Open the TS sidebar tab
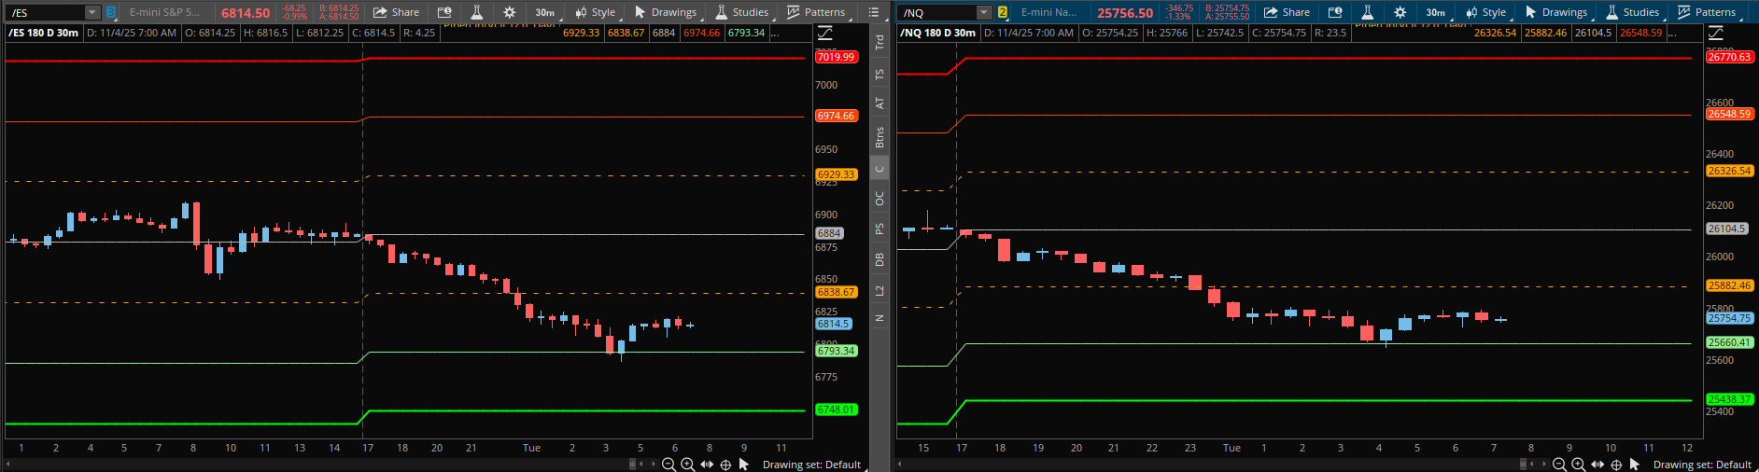Viewport: 1759px width, 472px height. coord(879,75)
